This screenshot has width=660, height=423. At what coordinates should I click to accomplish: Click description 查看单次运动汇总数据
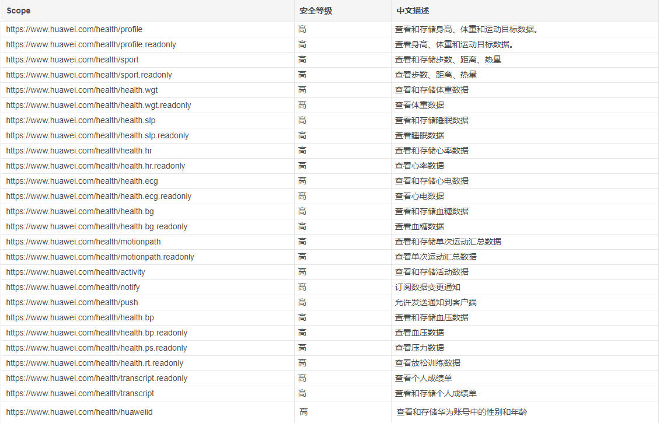[x=436, y=257]
